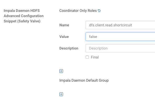Revert Coordinator Only Roles to default value

point(99,11)
